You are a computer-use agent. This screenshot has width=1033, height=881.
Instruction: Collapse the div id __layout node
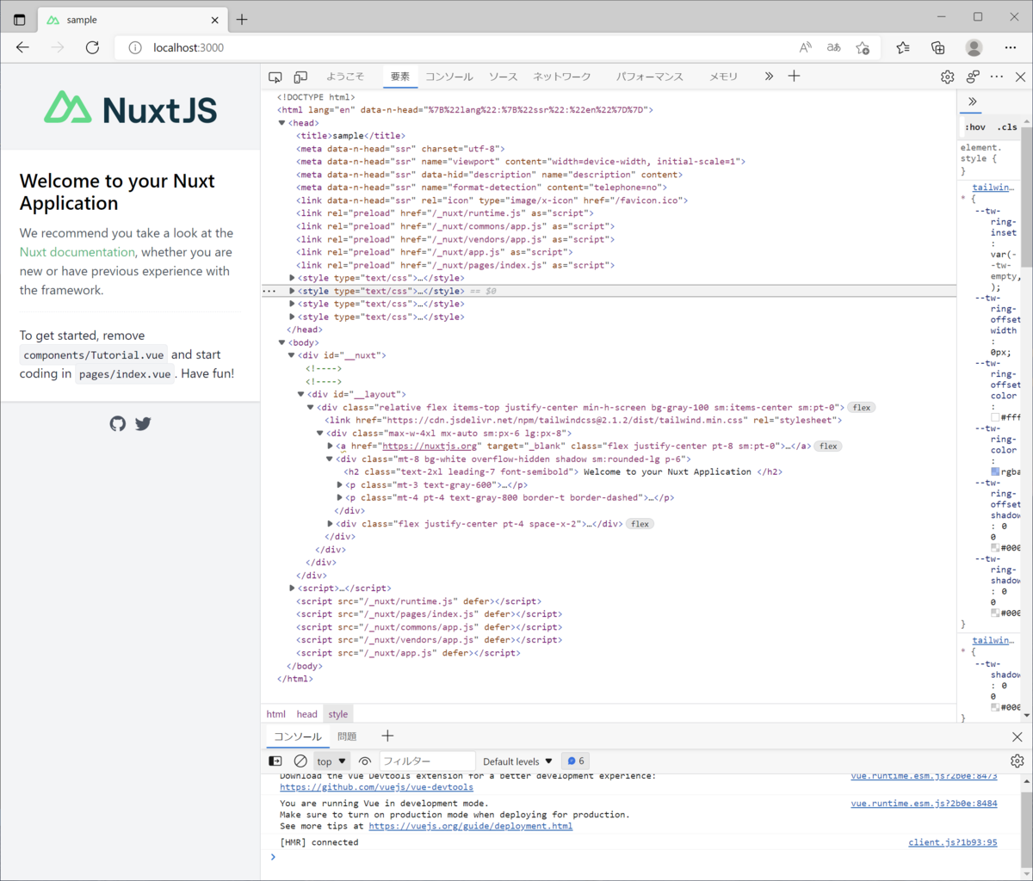[300, 394]
